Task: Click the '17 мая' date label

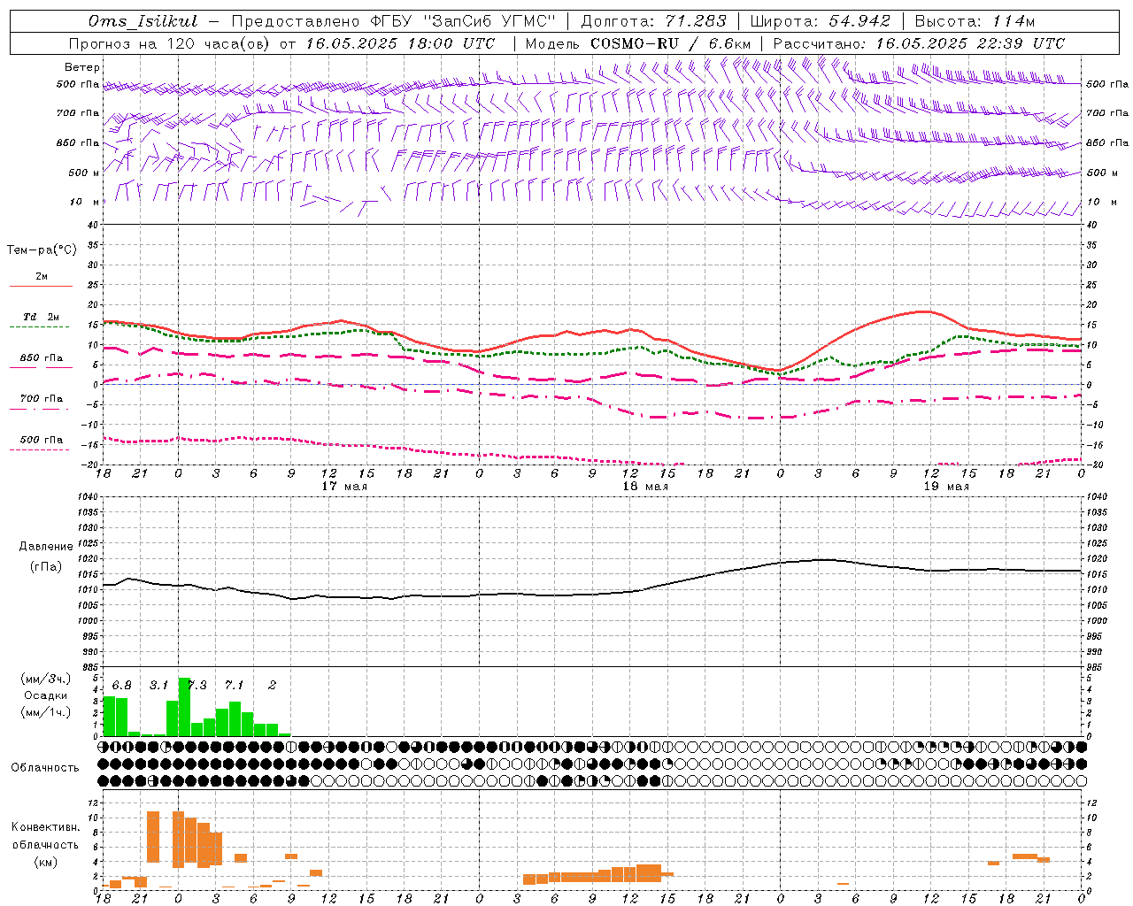Action: tap(343, 487)
